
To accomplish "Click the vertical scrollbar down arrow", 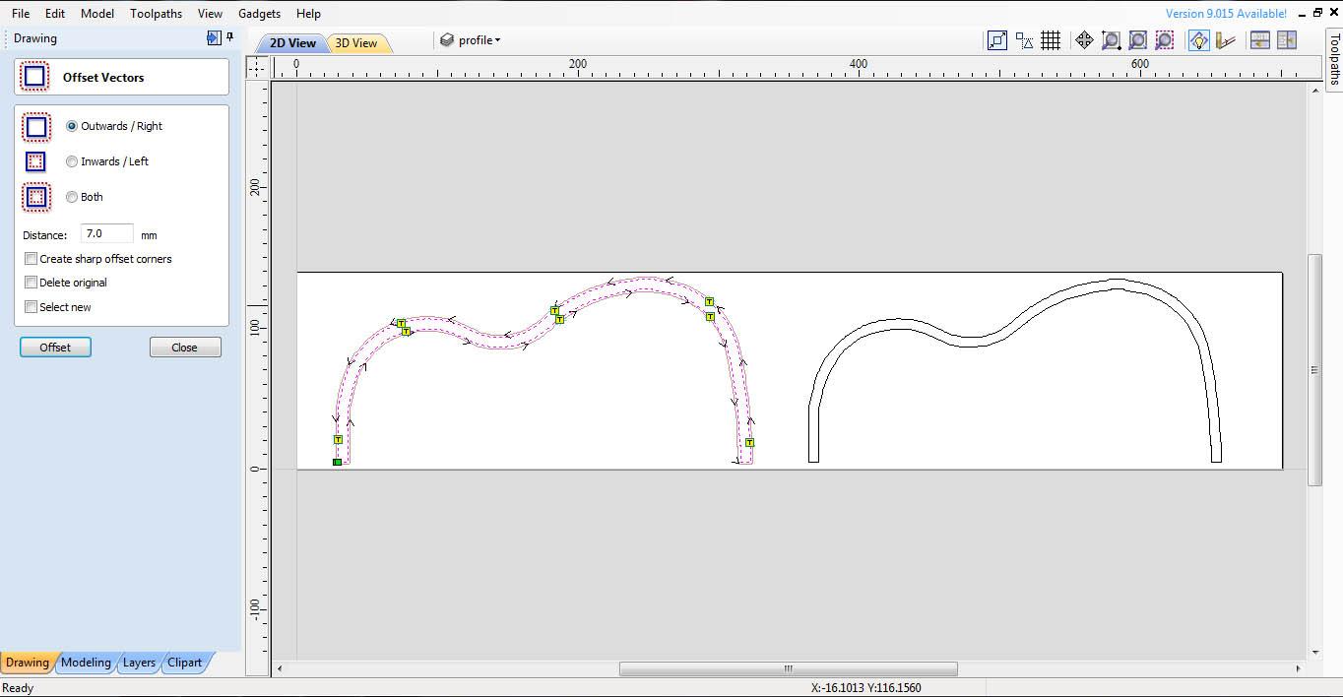I will 1315,653.
